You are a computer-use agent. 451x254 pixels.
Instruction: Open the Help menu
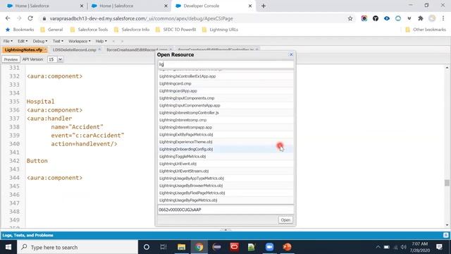coord(101,41)
